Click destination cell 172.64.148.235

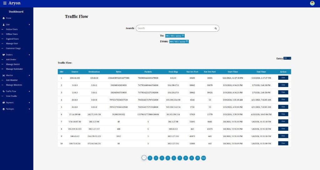point(94,144)
